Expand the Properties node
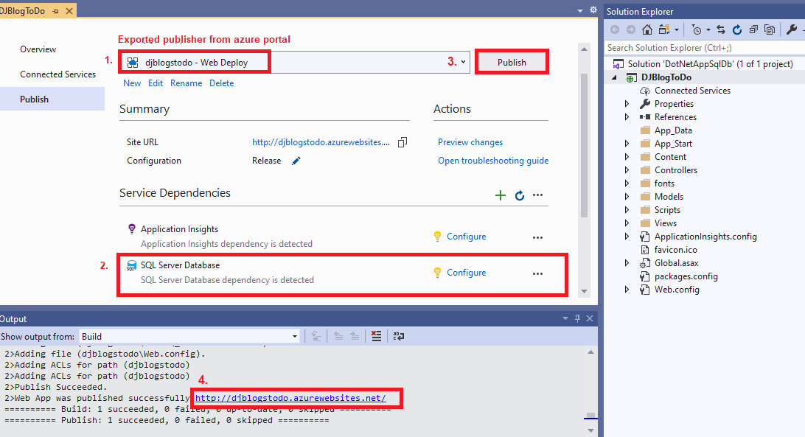This screenshot has height=437, width=805. pos(627,104)
